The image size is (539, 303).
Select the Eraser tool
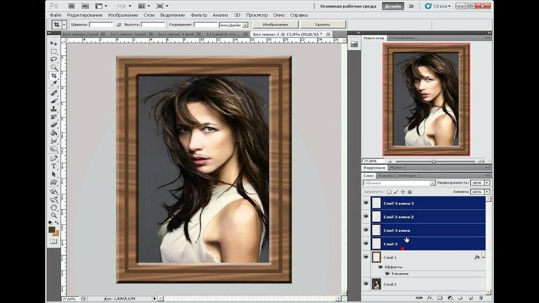54,125
